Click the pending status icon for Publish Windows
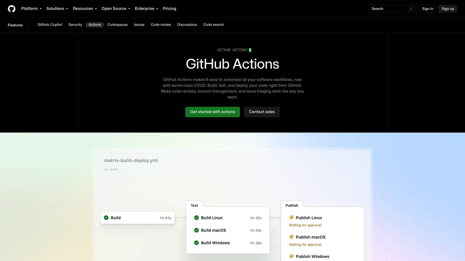The height and width of the screenshot is (261, 465). [x=291, y=256]
